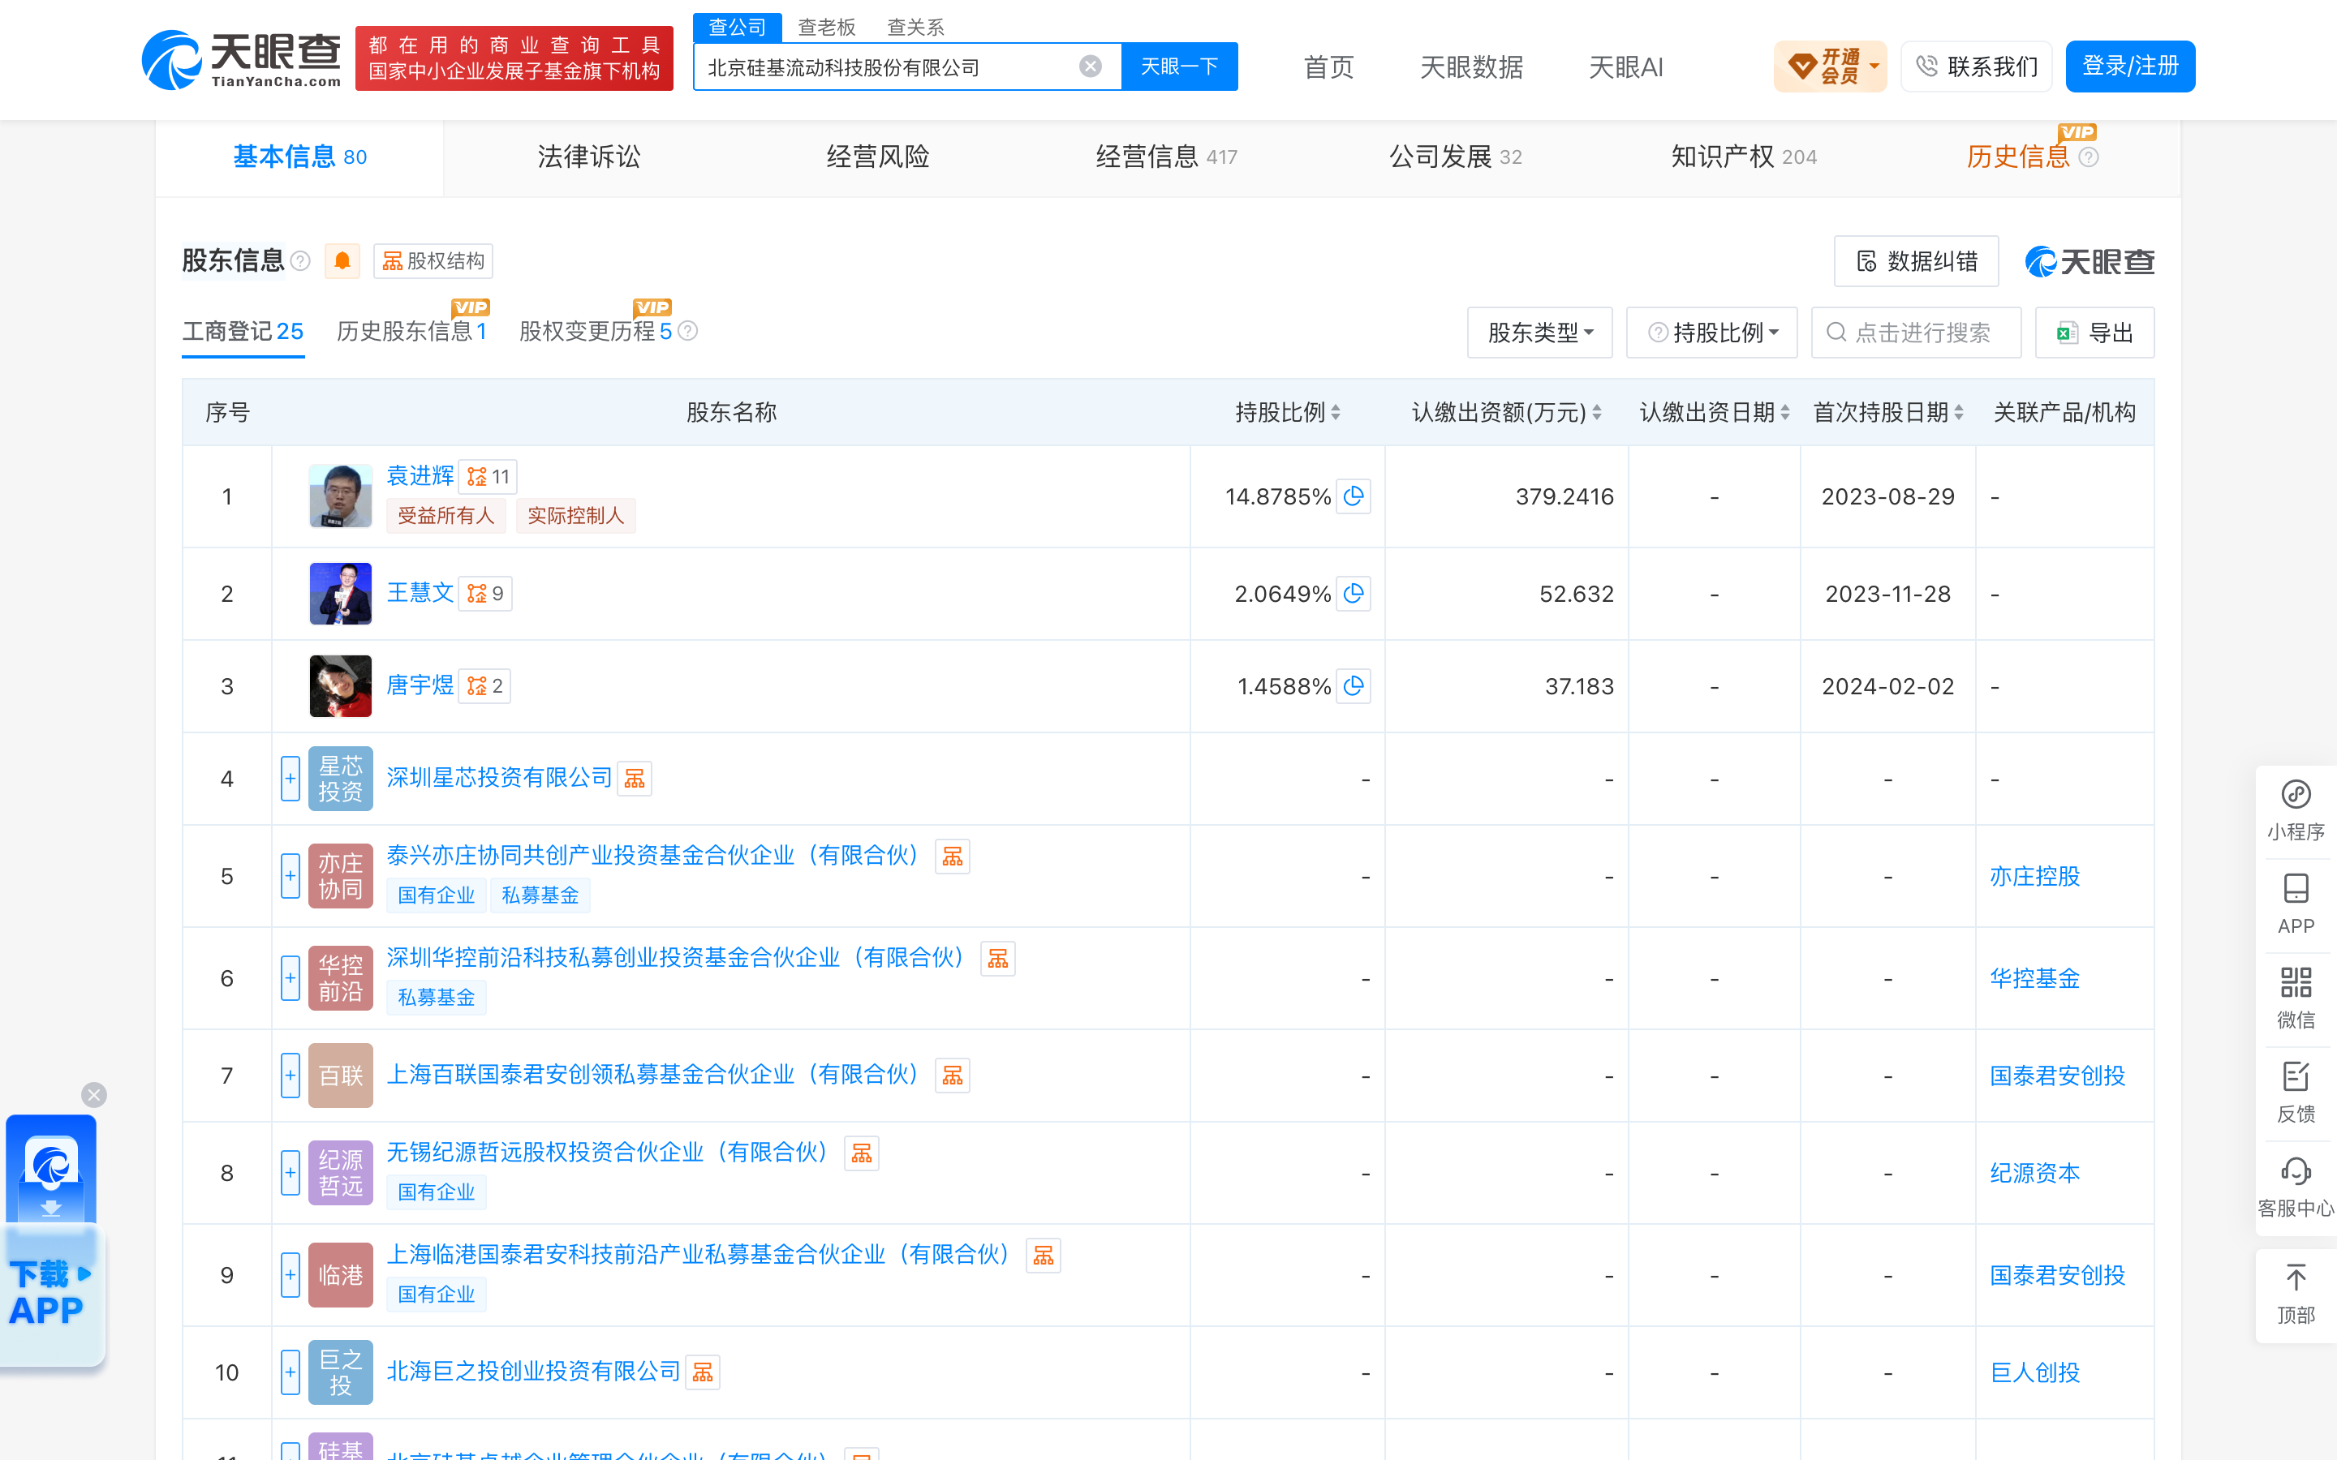
Task: Click the 登录/注册 button
Action: (x=2129, y=66)
